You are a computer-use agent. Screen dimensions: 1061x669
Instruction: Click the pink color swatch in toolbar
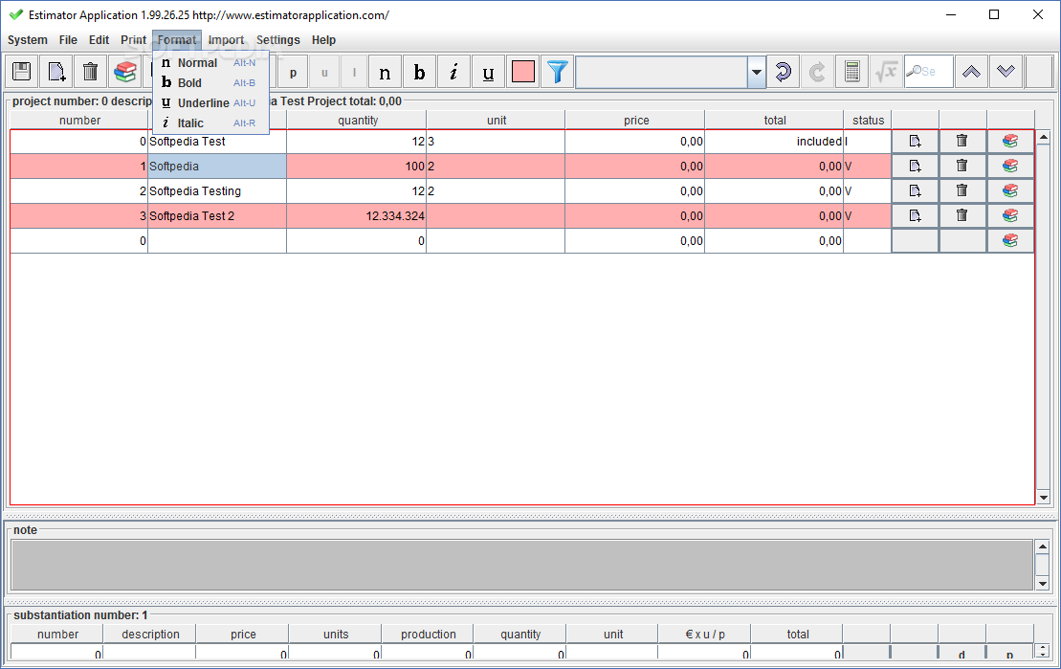[x=523, y=72]
